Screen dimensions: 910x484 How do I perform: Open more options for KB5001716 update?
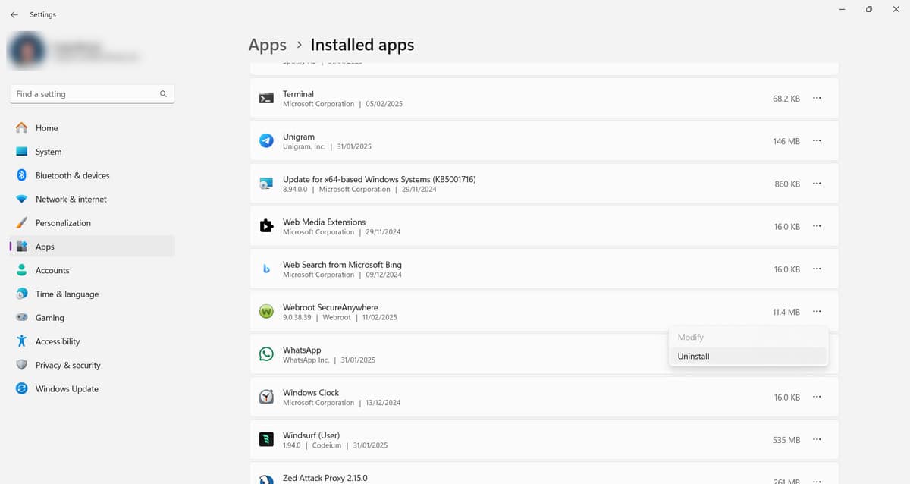tap(817, 184)
